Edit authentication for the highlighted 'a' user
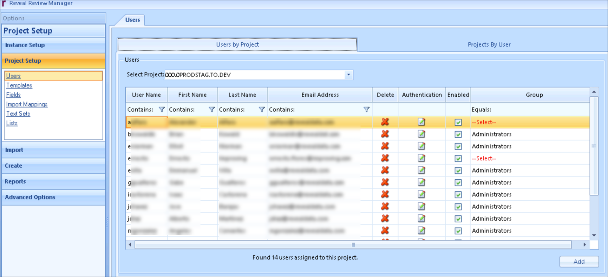The image size is (608, 277). tap(421, 122)
